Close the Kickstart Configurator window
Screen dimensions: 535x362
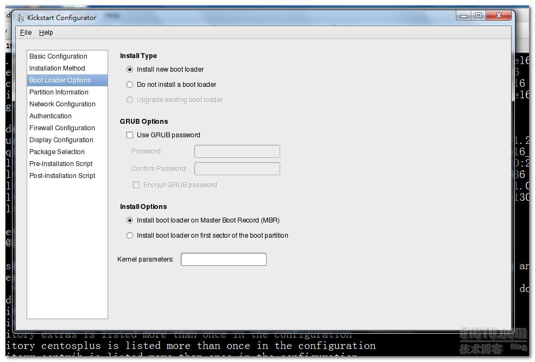pos(499,16)
